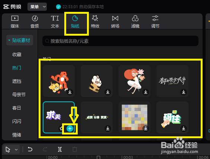This screenshot has height=159, width=210.
Task: Download the 点赞 分享 sticker
Action: [x=108, y=128]
